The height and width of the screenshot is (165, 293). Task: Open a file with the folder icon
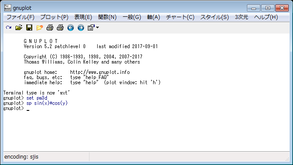pos(19,27)
